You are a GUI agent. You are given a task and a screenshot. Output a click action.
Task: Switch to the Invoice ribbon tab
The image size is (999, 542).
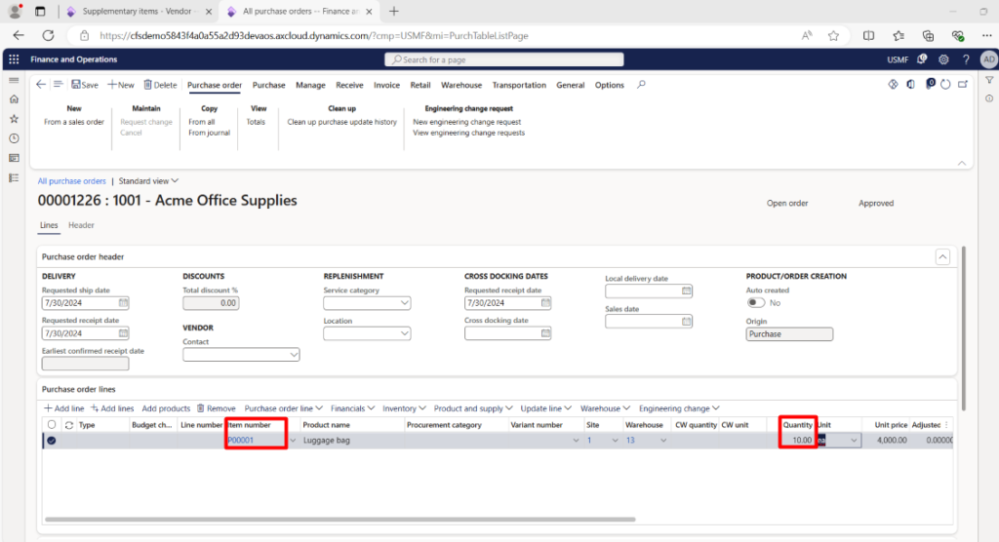386,85
